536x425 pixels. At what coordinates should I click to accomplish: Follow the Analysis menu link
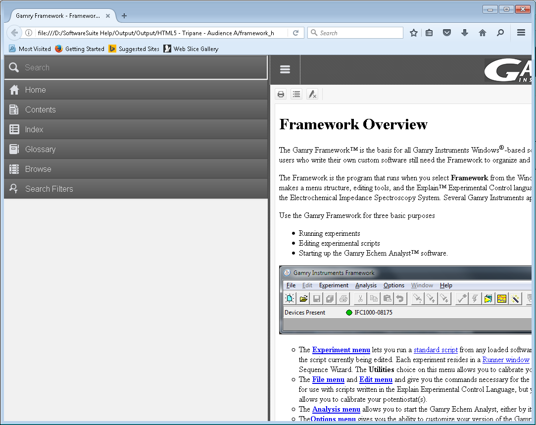(x=336, y=409)
